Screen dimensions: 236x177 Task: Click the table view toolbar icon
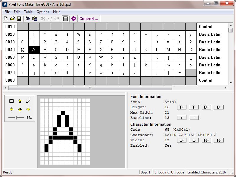(65, 19)
